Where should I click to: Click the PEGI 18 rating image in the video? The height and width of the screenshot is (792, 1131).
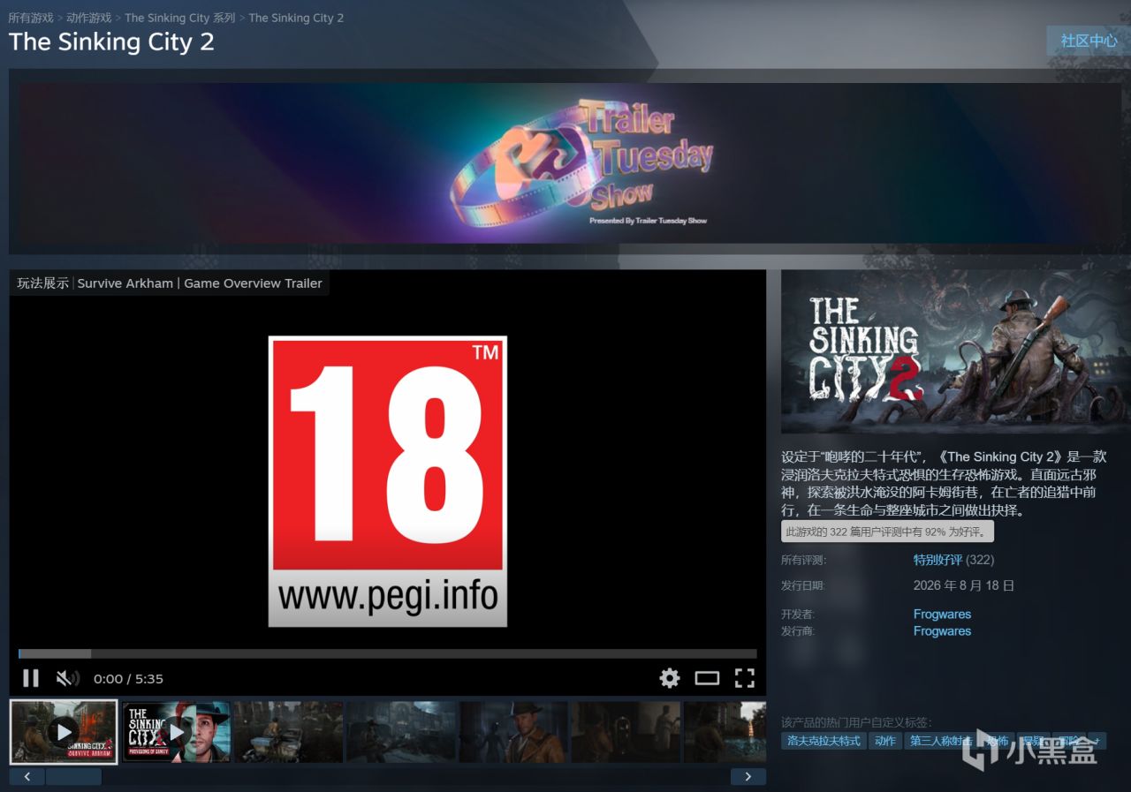click(388, 481)
